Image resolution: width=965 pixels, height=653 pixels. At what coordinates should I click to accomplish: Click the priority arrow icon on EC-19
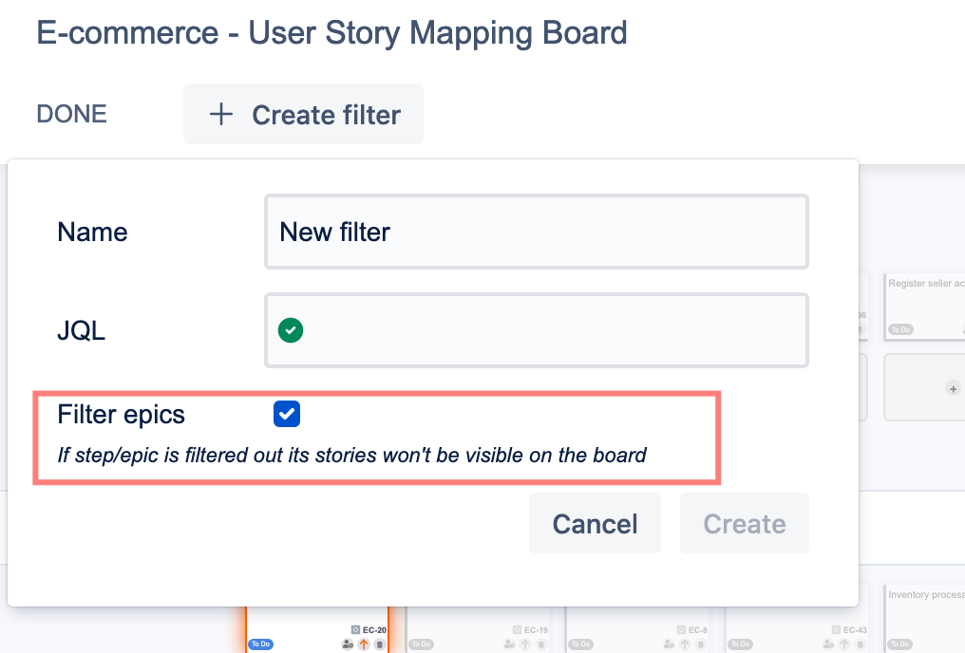pos(523,644)
